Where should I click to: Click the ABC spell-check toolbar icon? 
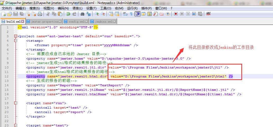click(208, 14)
